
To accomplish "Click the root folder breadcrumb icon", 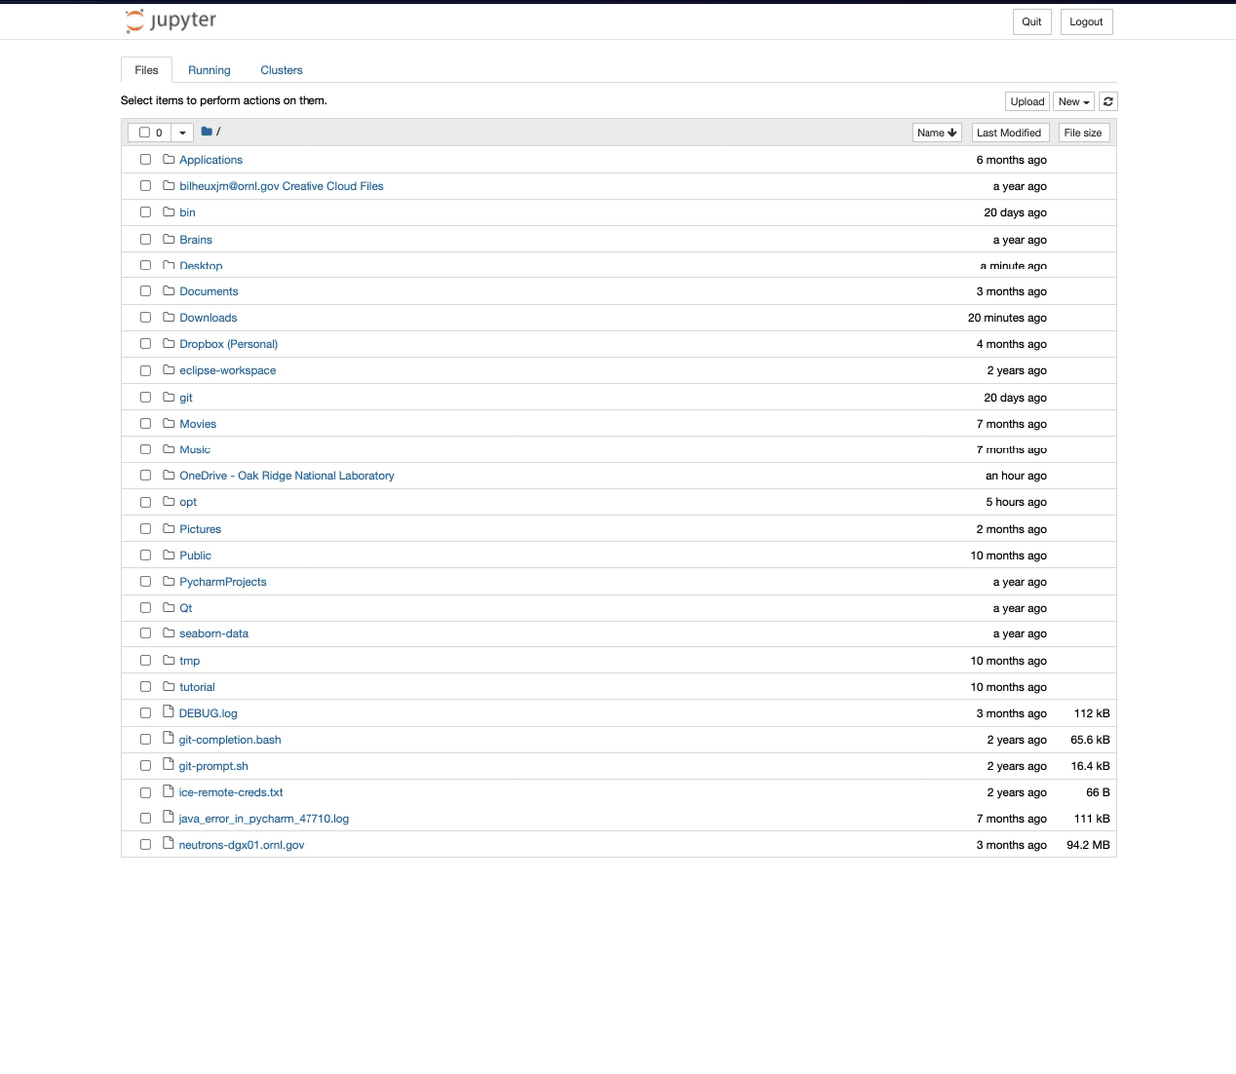I will [x=206, y=131].
